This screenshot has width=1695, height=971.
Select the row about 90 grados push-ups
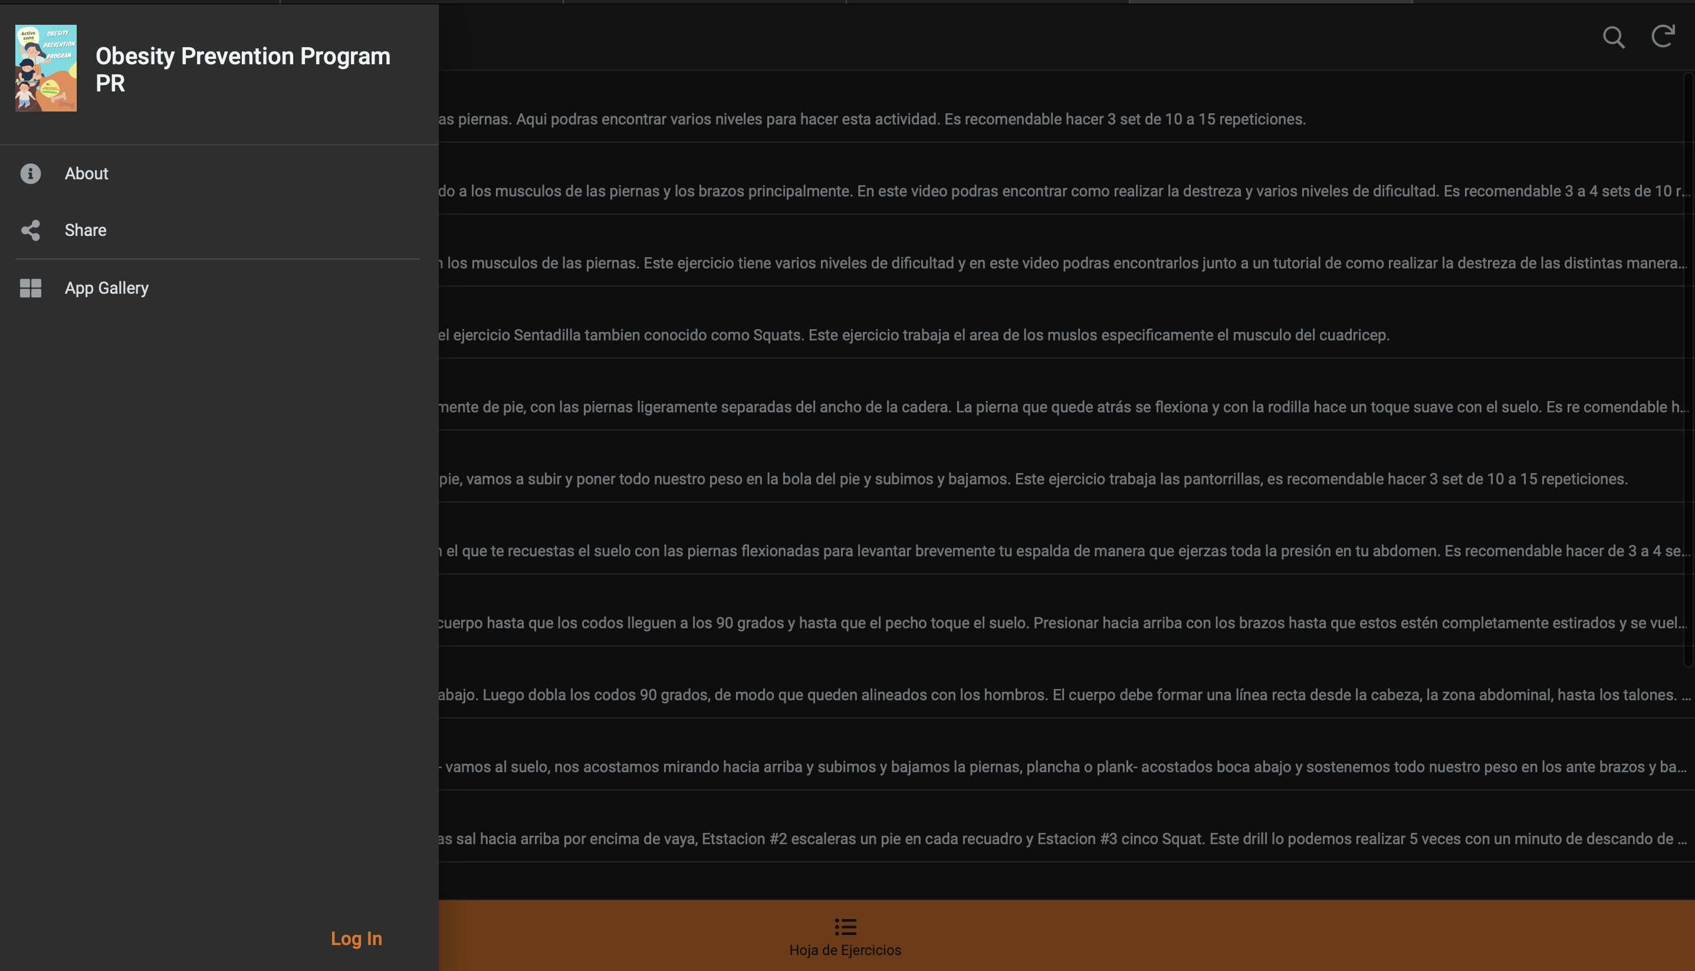1060,623
